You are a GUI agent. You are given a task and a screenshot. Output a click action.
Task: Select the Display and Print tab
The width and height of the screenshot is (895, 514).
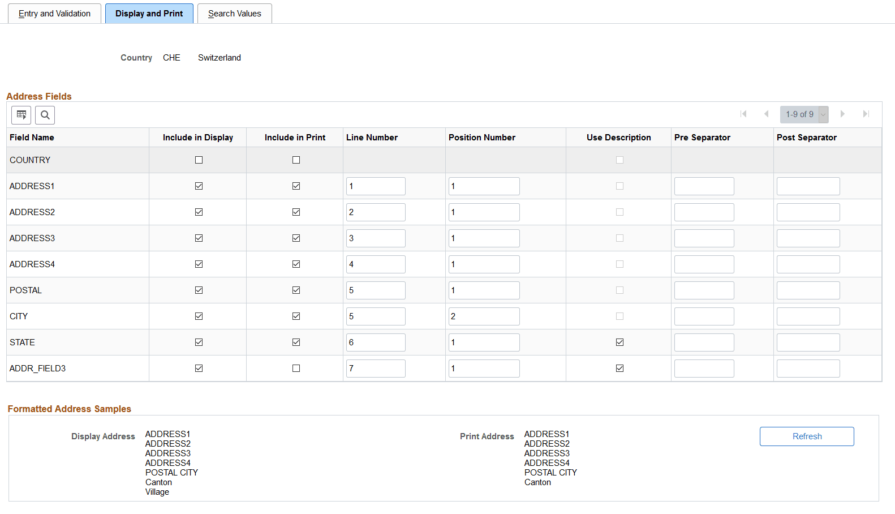click(149, 14)
